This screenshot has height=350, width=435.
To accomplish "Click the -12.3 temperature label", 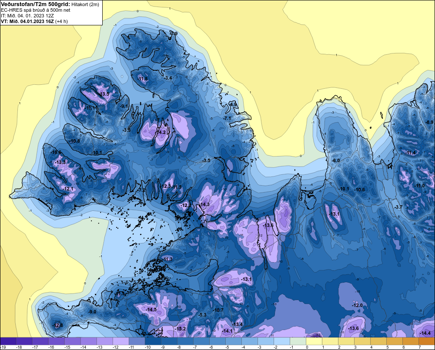I will click(x=166, y=186).
